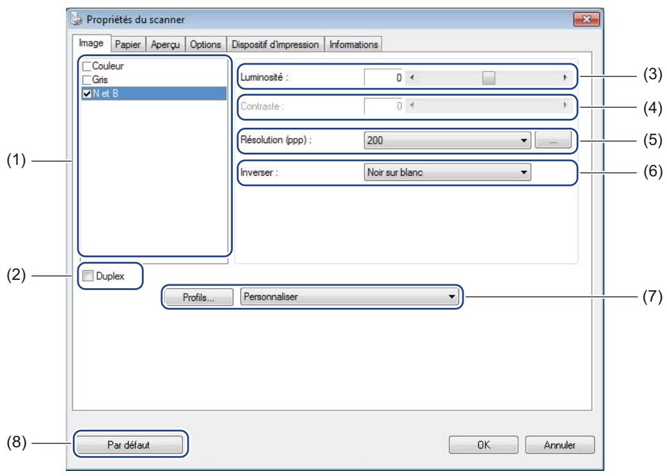Open the Papier tab
This screenshot has height=476, width=667.
(x=128, y=45)
